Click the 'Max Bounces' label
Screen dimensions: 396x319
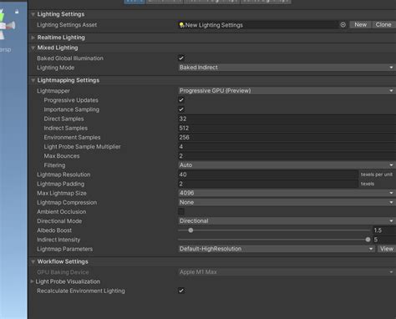62,156
